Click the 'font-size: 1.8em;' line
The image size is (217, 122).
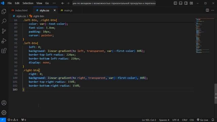[x=42, y=28]
